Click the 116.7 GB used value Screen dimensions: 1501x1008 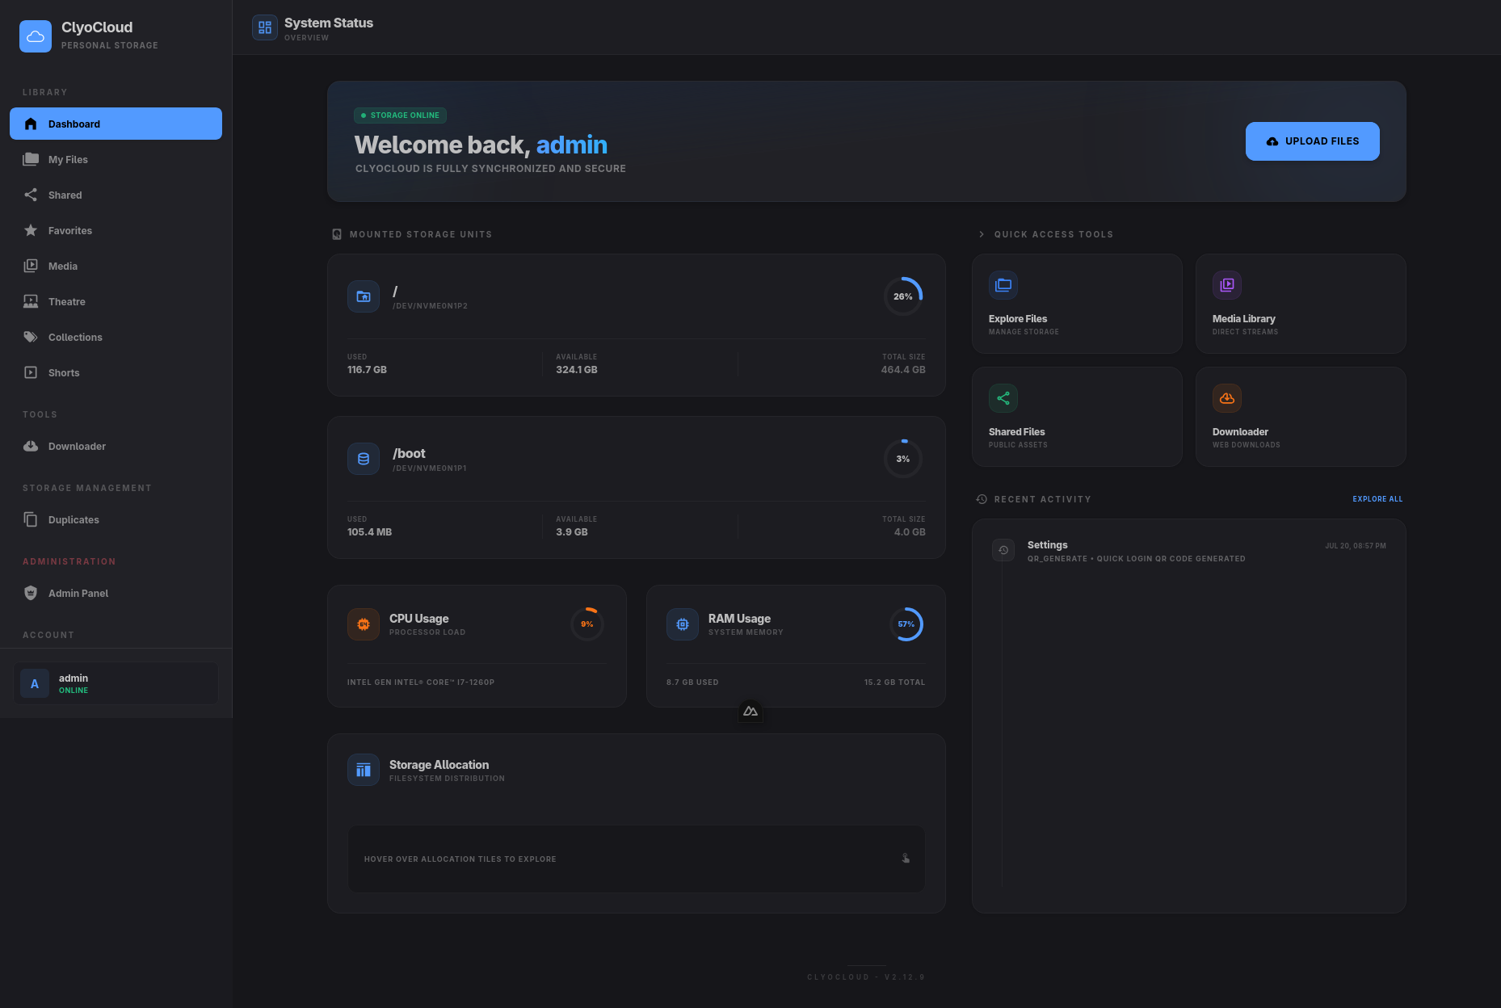click(x=367, y=370)
